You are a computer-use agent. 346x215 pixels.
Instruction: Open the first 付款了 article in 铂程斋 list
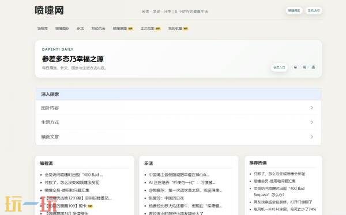click(x=72, y=182)
